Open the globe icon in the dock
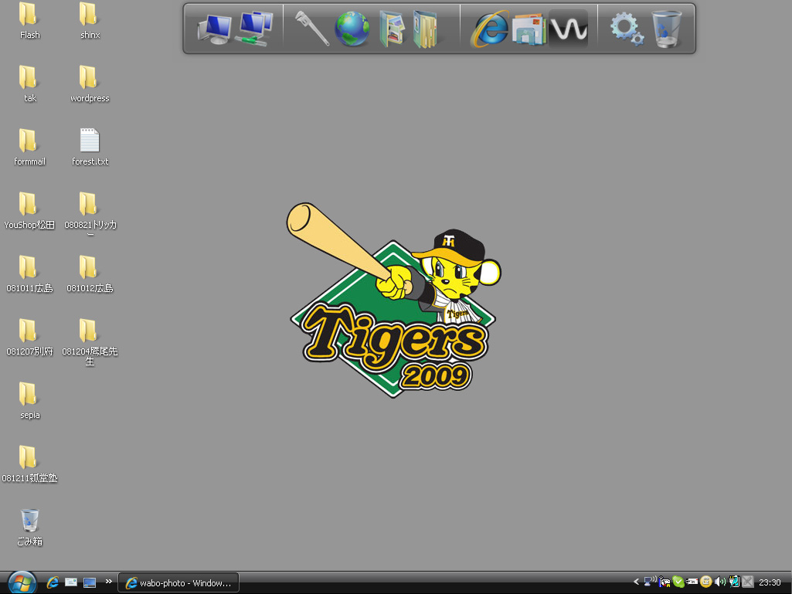The image size is (792, 594). (x=352, y=29)
